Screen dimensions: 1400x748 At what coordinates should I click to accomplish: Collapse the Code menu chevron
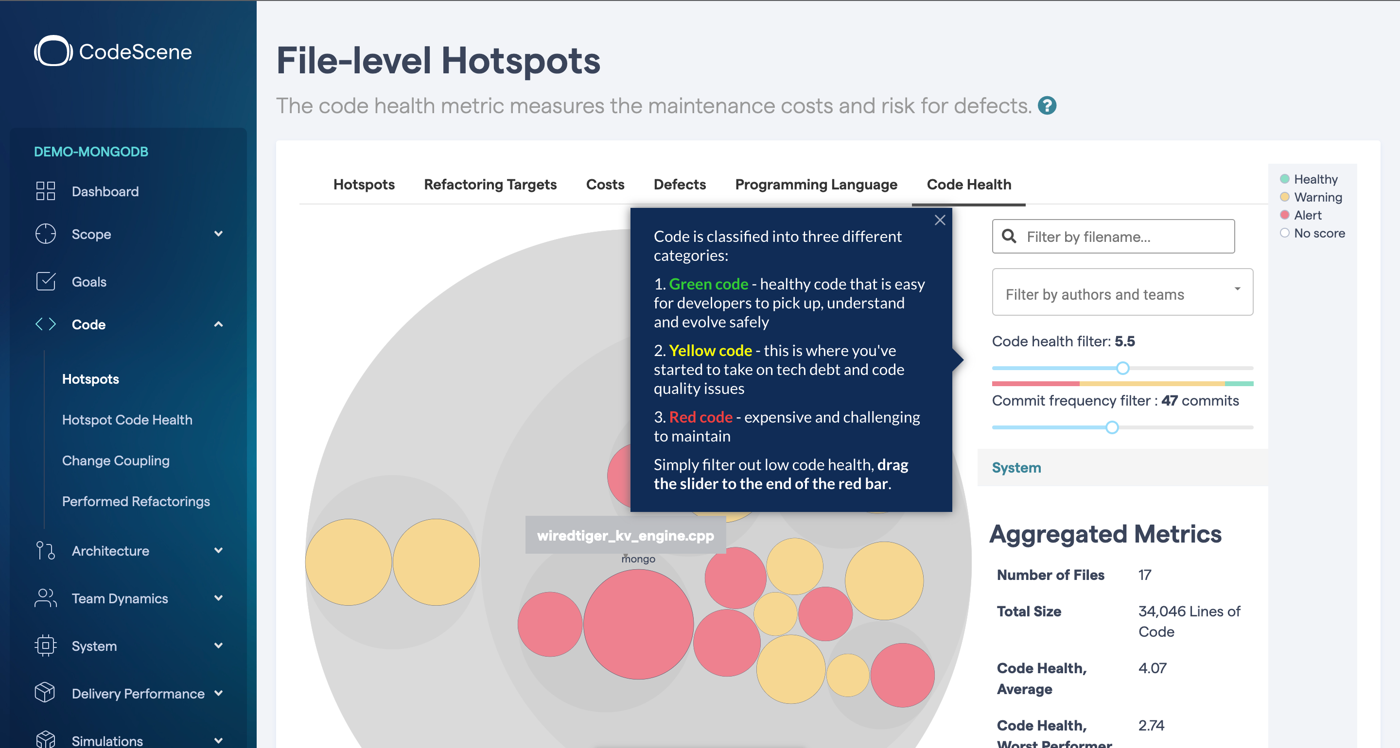coord(218,324)
